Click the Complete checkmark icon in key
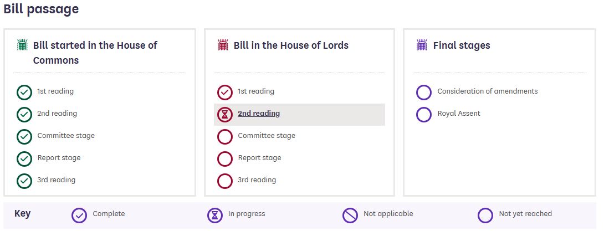Image resolution: width=604 pixels, height=236 pixels. click(x=79, y=216)
